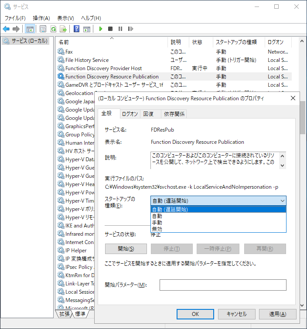Click the Stop Service toolbar icon
Screen dimensions: 307x329
click(110, 29)
